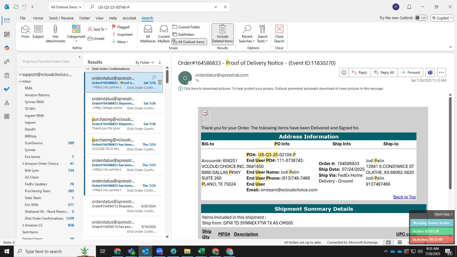Click Undo arrow in title bar
The image size is (457, 257).
pos(24,7)
